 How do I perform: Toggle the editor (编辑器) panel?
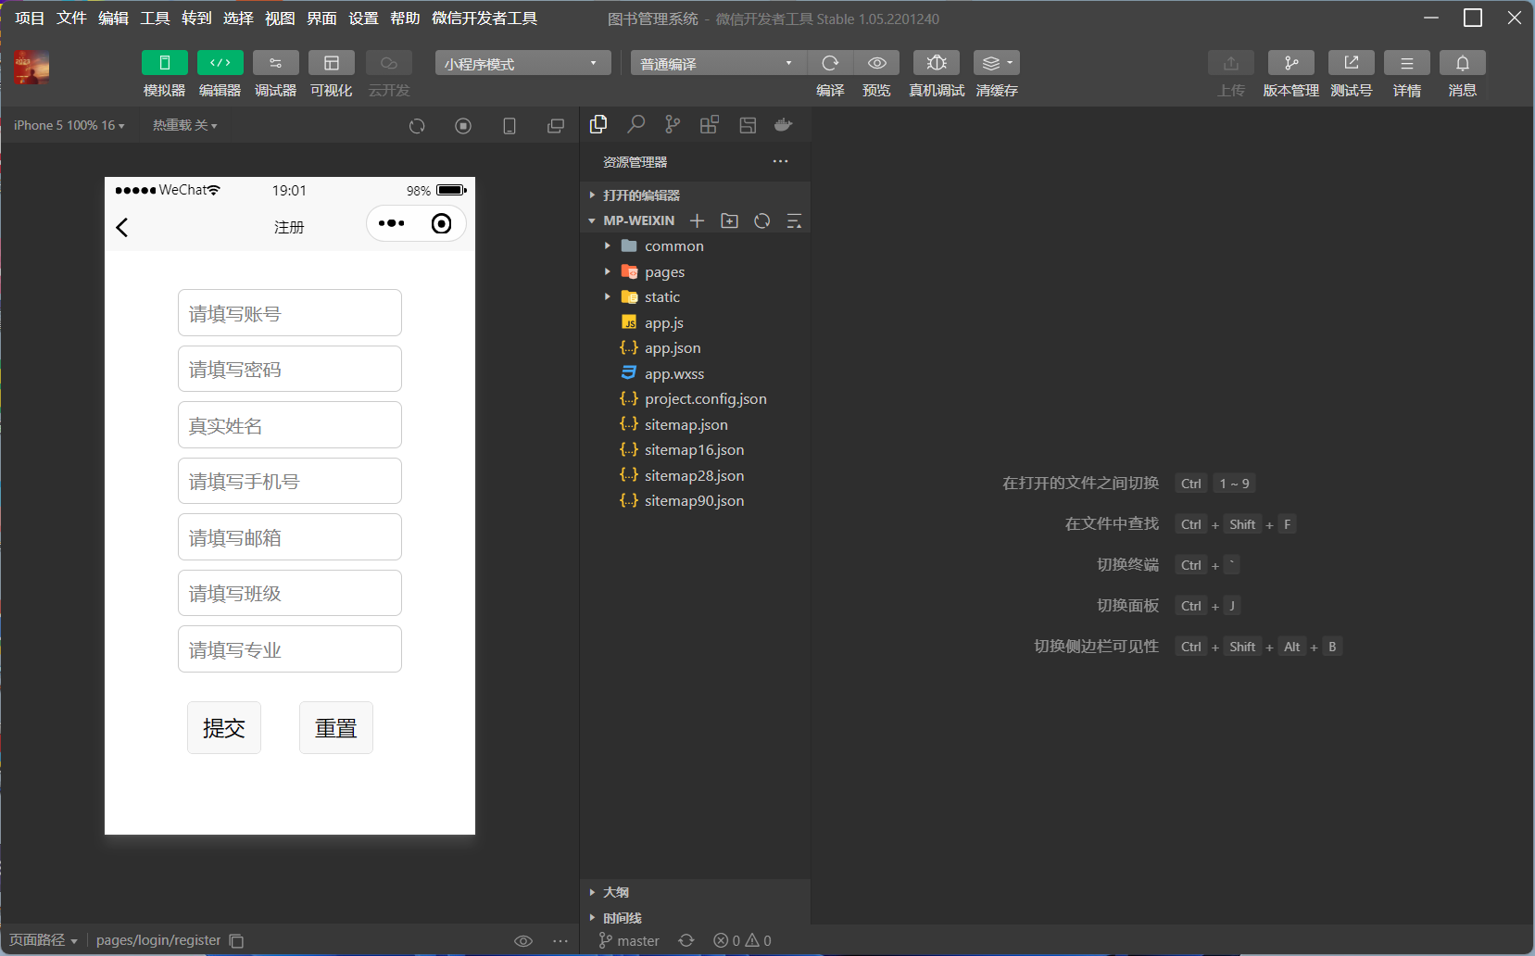tap(220, 63)
